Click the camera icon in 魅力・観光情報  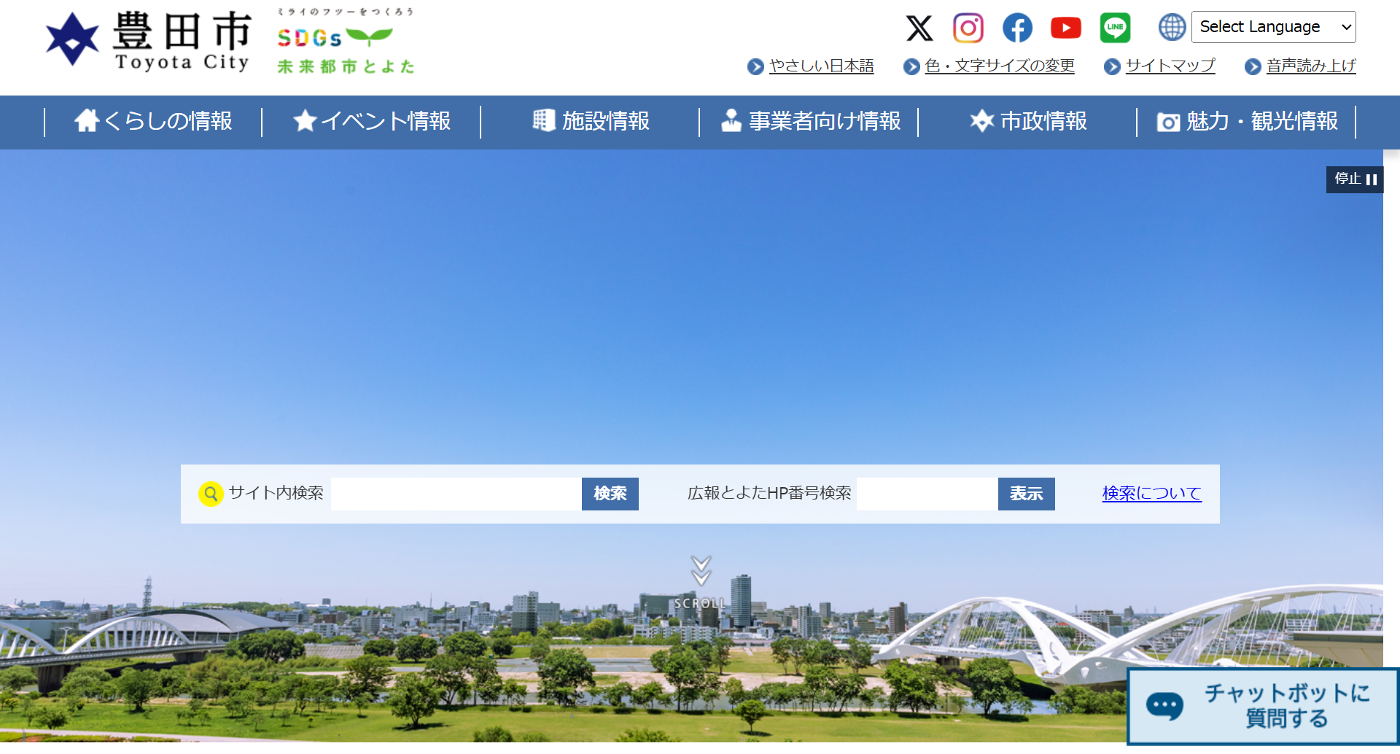click(1169, 122)
